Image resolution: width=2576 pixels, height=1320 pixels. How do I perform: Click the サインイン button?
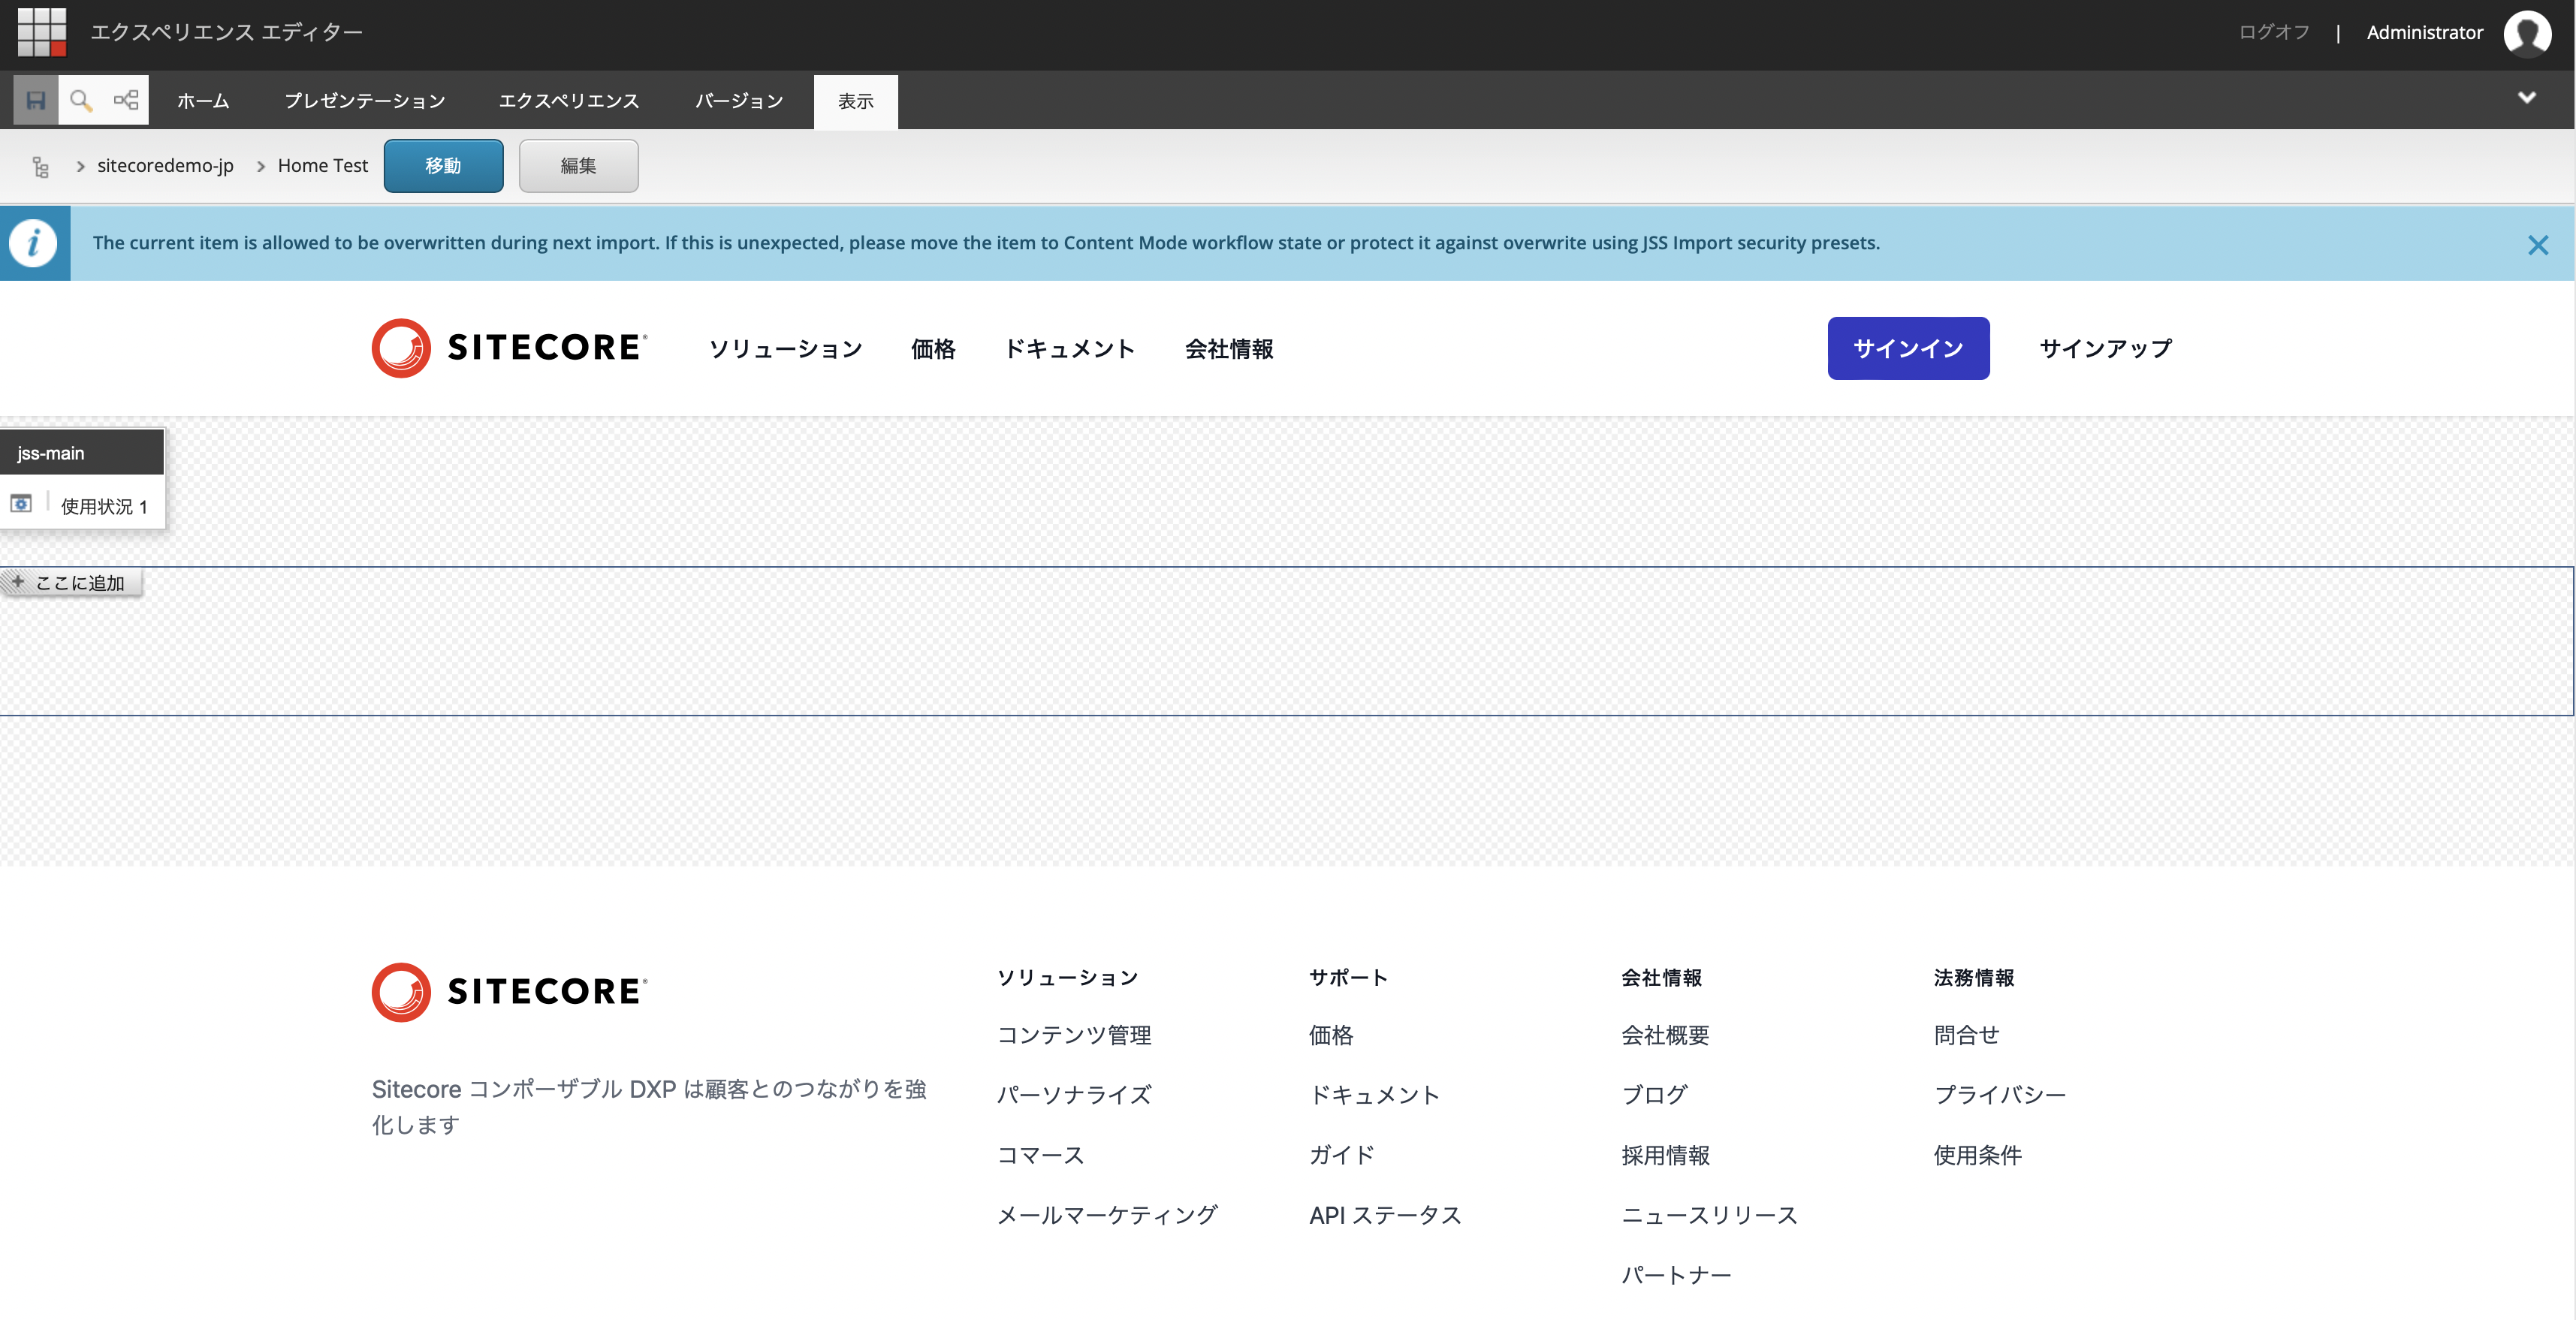tap(1908, 348)
